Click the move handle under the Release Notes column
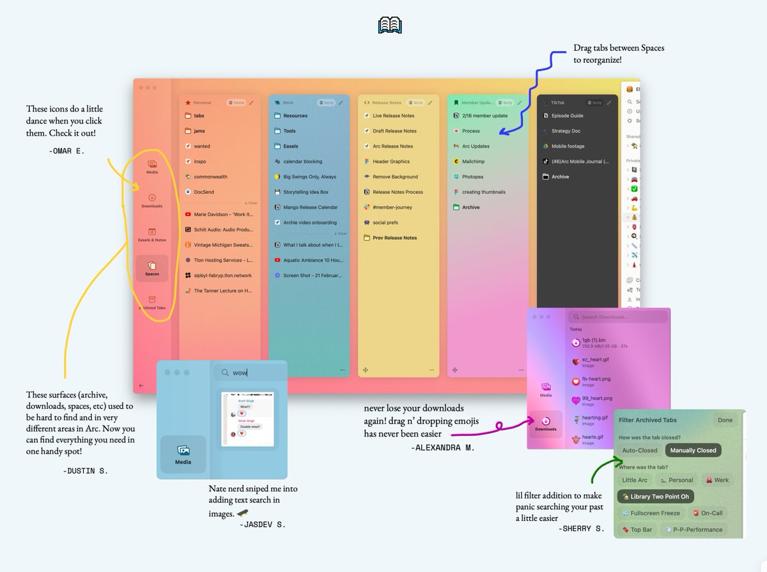This screenshot has height=572, width=767. pos(366,370)
